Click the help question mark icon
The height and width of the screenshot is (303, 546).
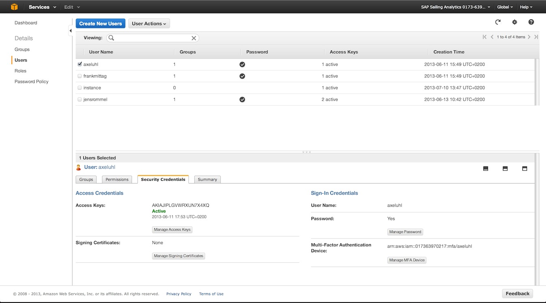coord(531,22)
